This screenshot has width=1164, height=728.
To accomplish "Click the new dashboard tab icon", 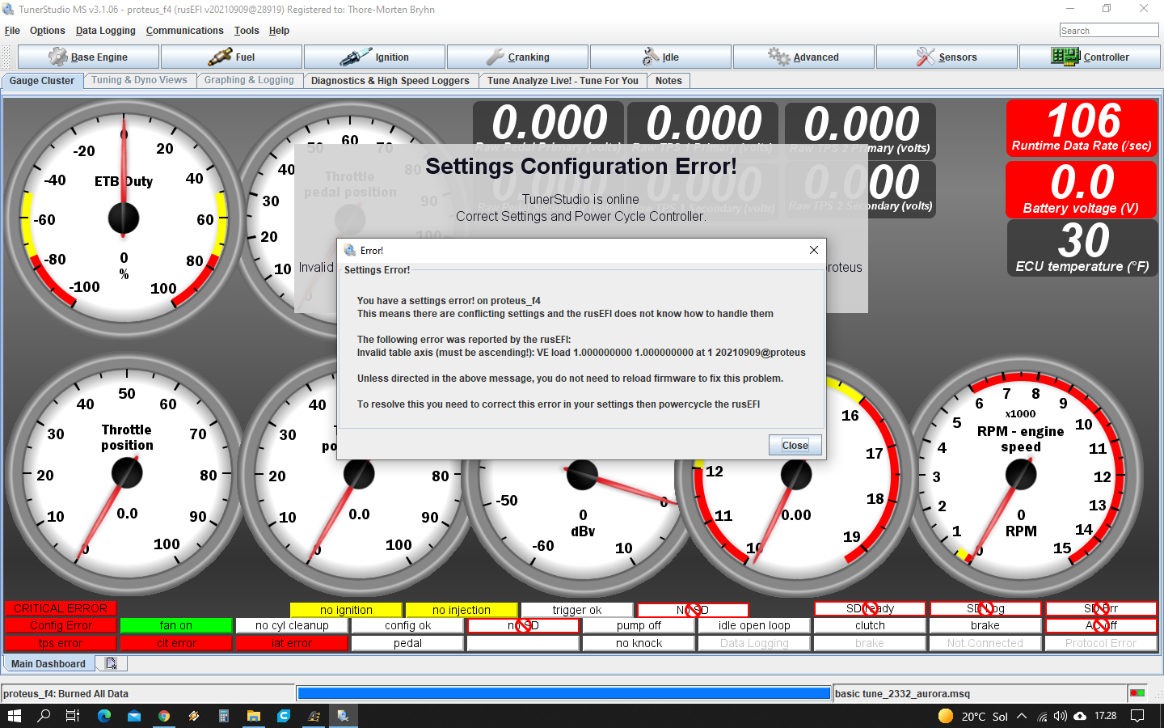I will [112, 663].
